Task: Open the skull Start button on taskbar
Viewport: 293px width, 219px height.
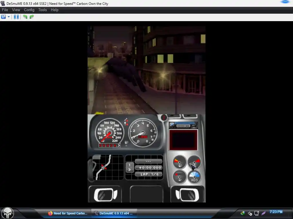Action: [7, 213]
